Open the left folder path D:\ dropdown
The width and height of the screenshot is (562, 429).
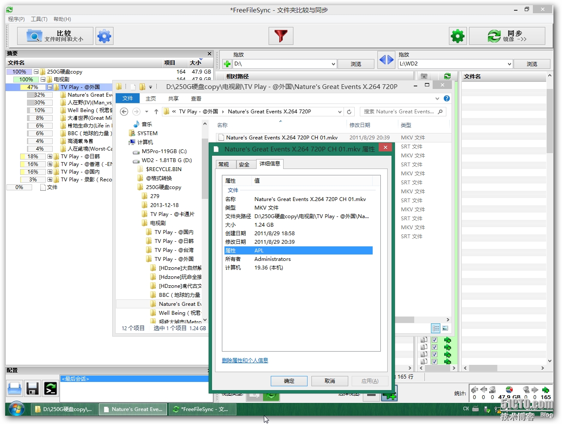click(x=333, y=64)
